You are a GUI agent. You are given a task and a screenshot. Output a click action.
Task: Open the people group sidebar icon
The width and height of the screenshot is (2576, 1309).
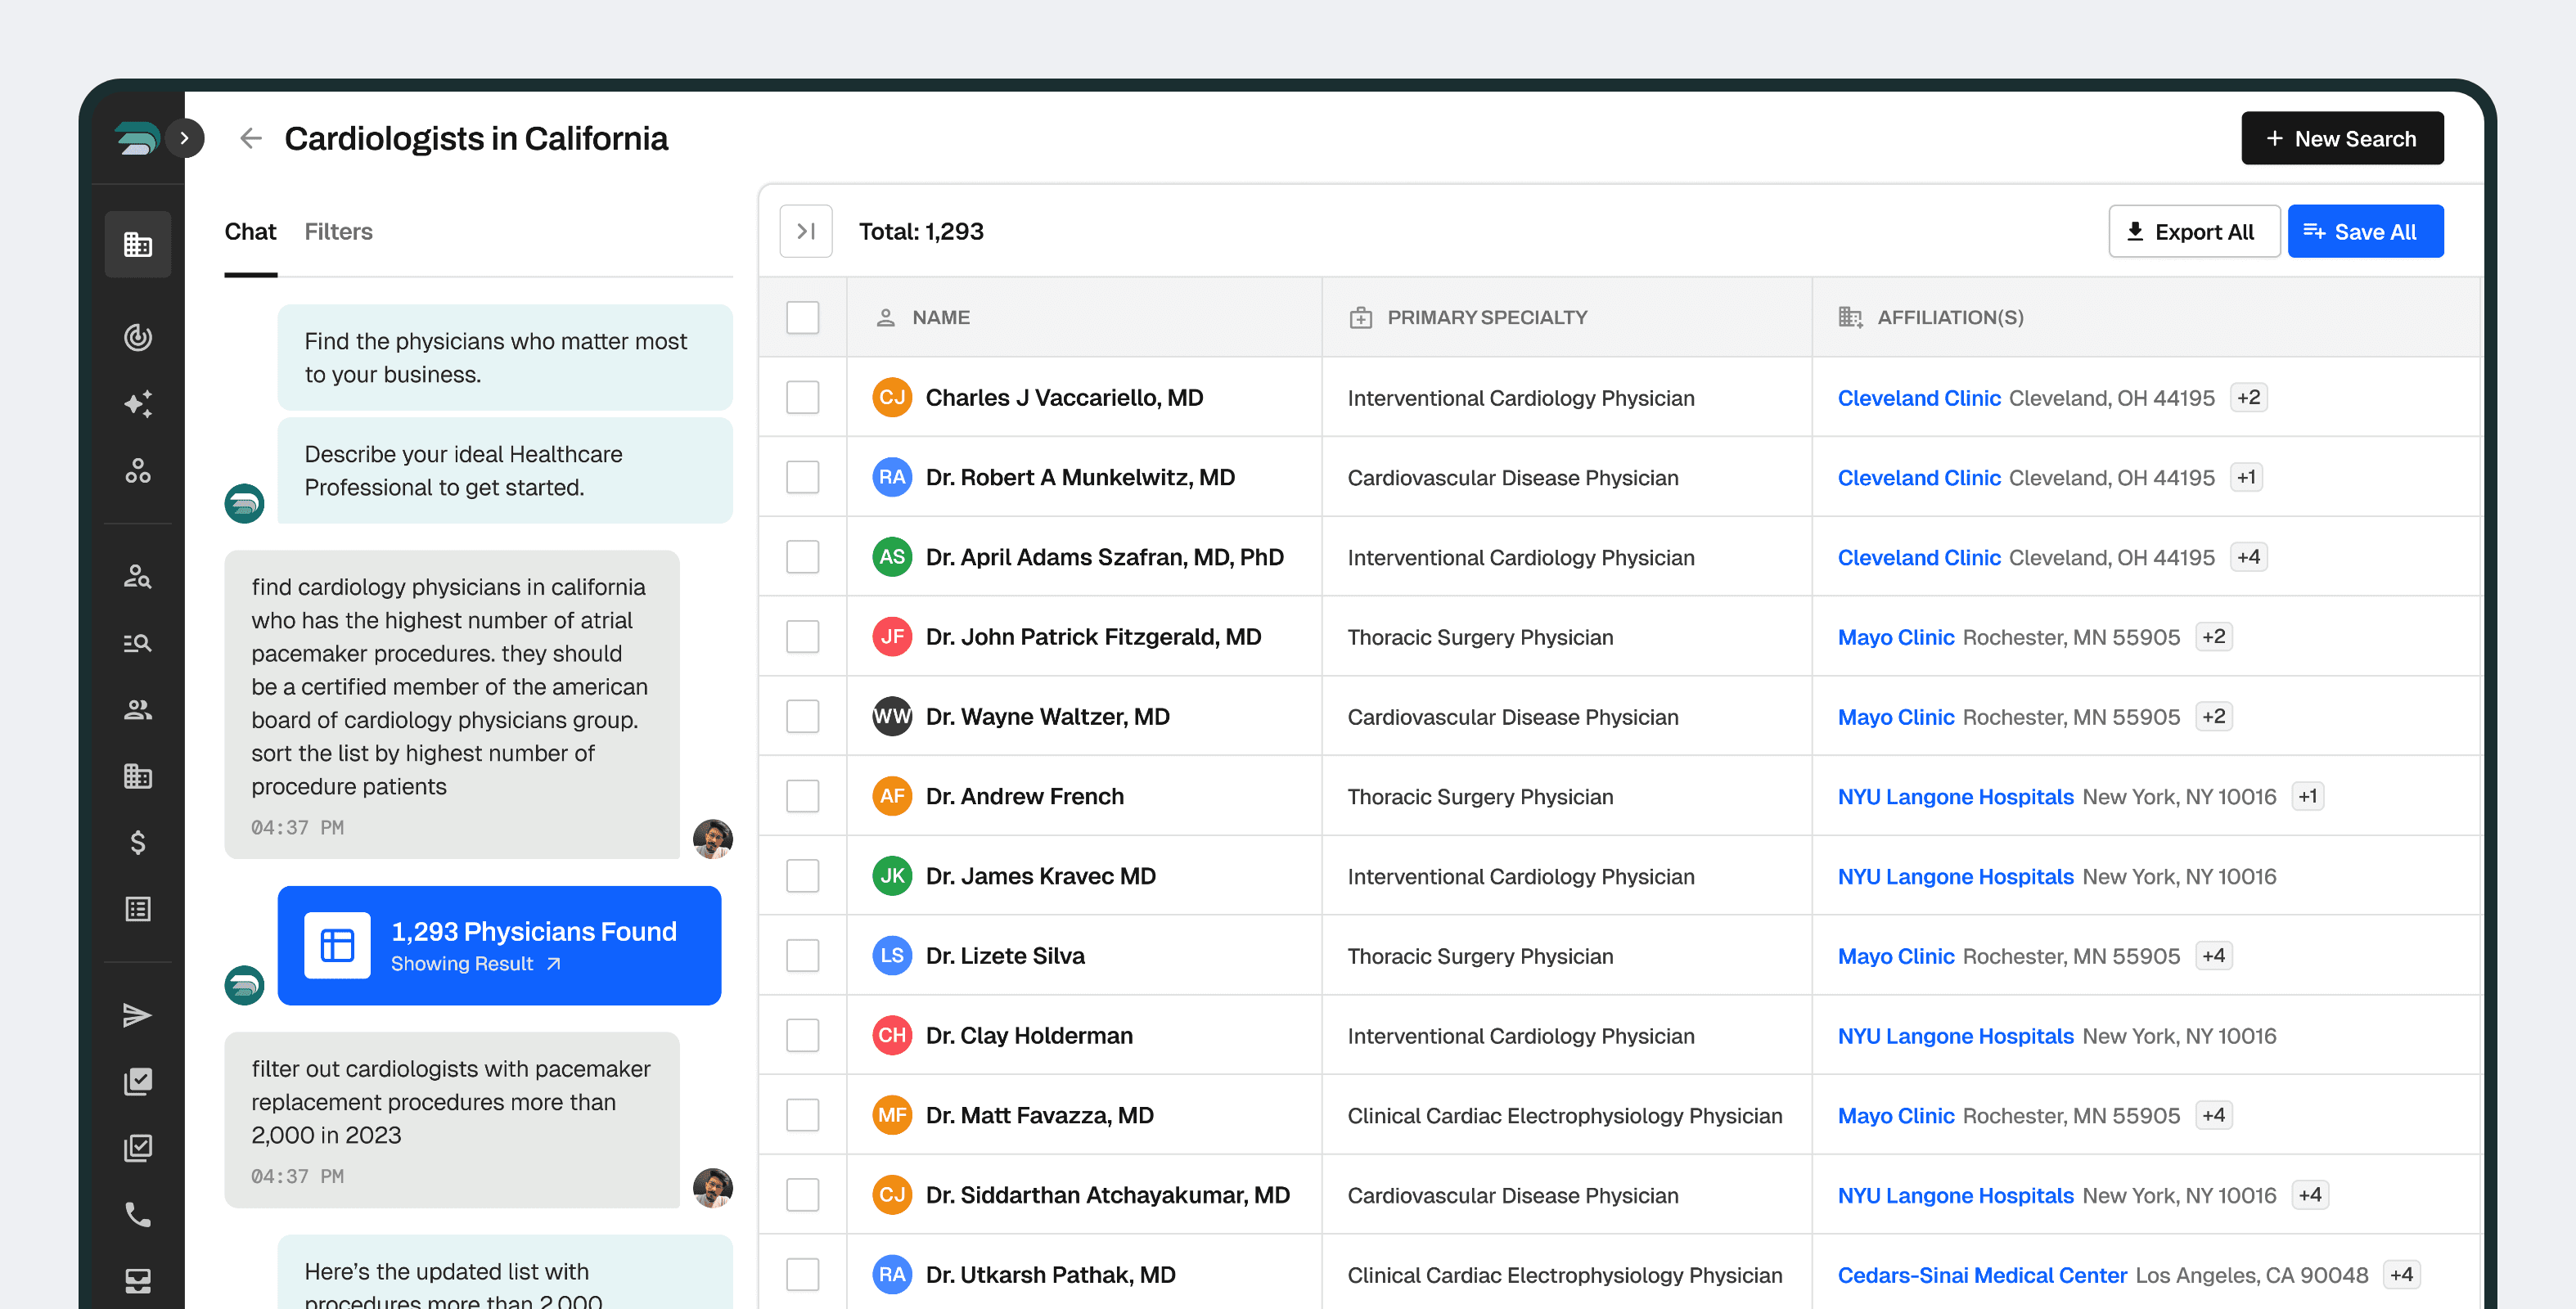138,709
